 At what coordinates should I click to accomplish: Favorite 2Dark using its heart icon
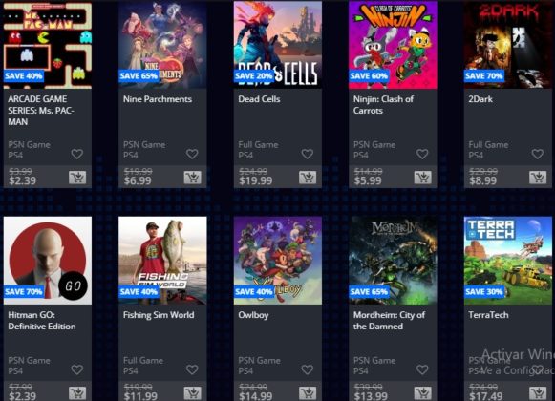pos(537,154)
